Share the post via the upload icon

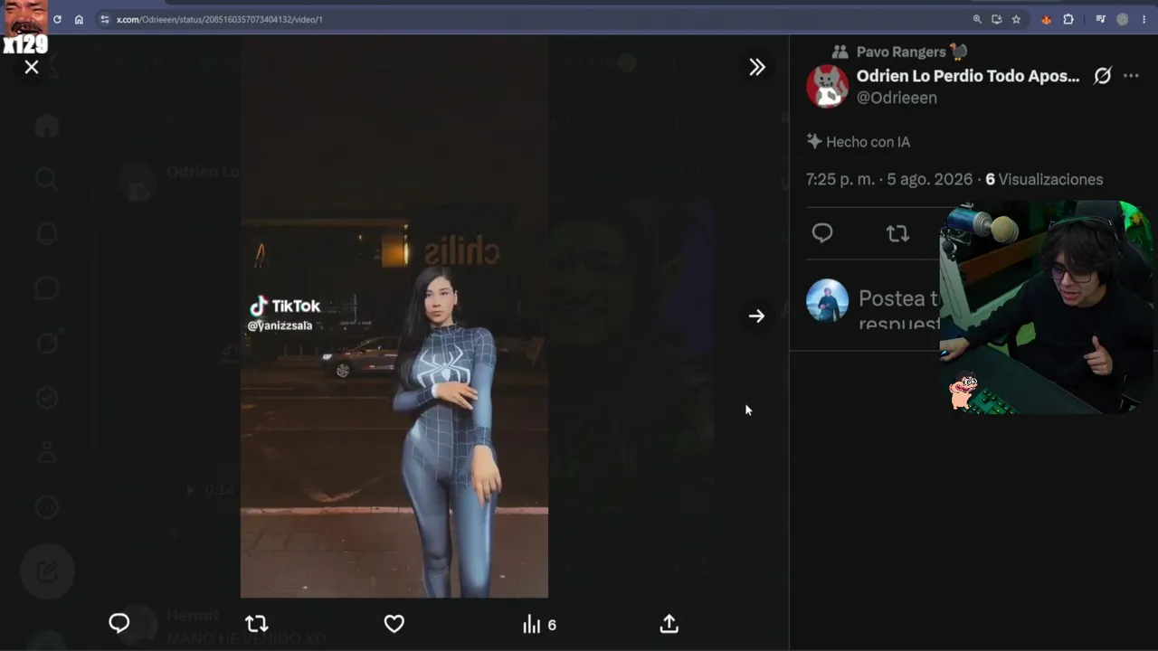pyautogui.click(x=669, y=623)
